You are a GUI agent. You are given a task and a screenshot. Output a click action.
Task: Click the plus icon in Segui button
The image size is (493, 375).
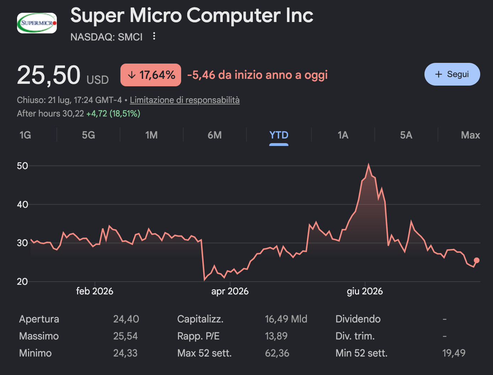click(439, 74)
